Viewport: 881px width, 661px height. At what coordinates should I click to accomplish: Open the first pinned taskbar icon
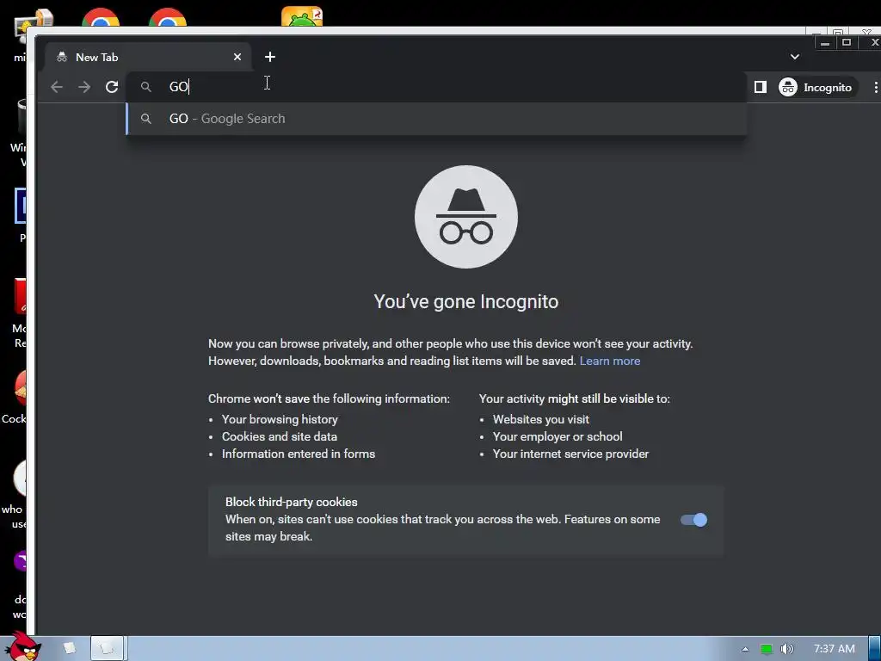pos(69,648)
